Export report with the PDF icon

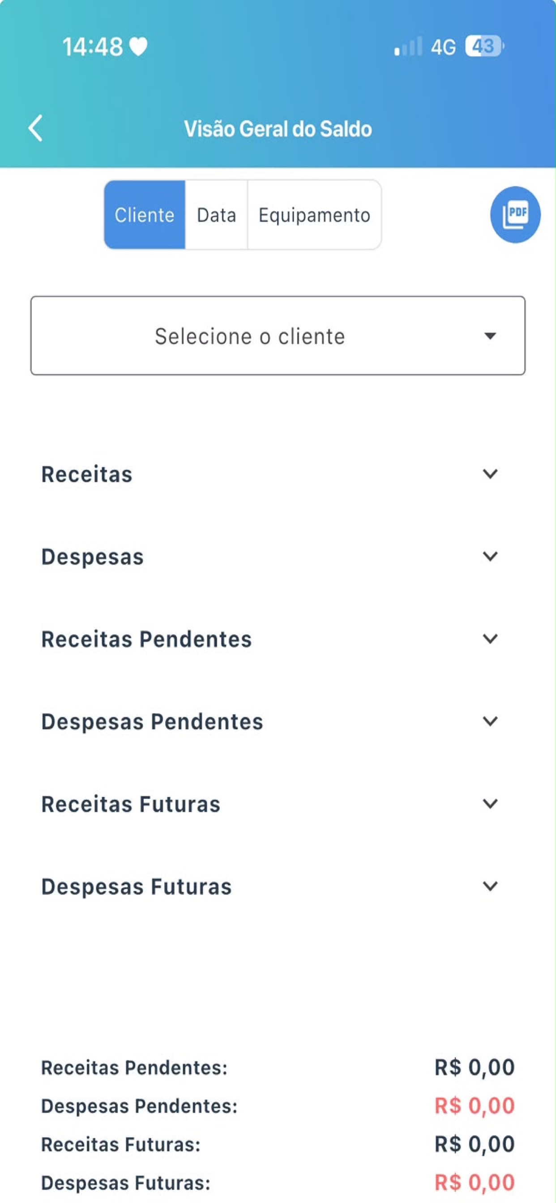[515, 214]
